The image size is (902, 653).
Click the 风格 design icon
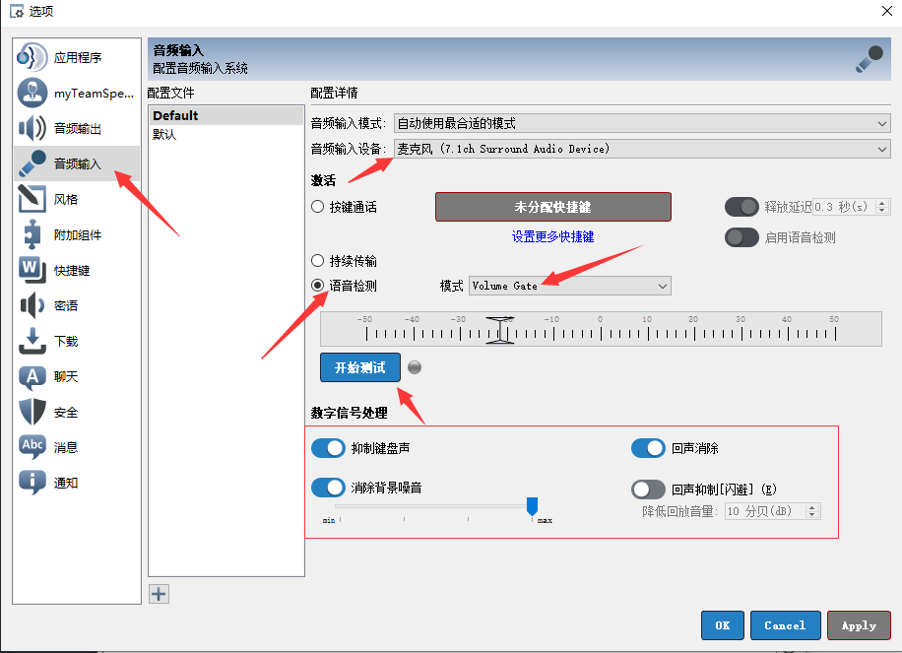(x=32, y=199)
